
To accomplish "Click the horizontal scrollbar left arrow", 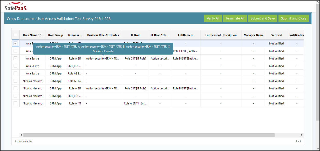I will [22, 135].
